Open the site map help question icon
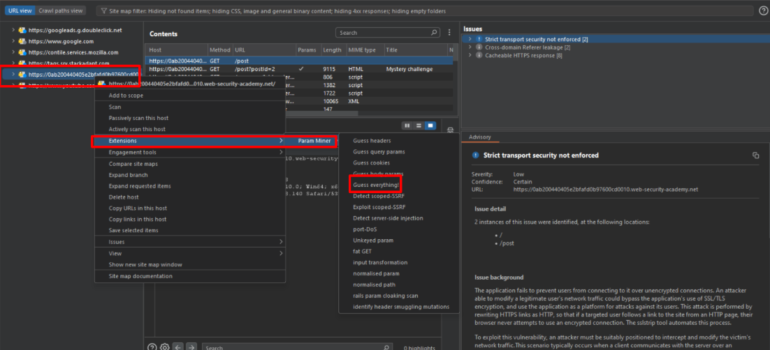The width and height of the screenshot is (770, 350). tap(763, 10)
